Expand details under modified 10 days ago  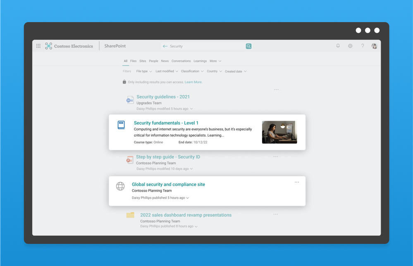pos(191,169)
